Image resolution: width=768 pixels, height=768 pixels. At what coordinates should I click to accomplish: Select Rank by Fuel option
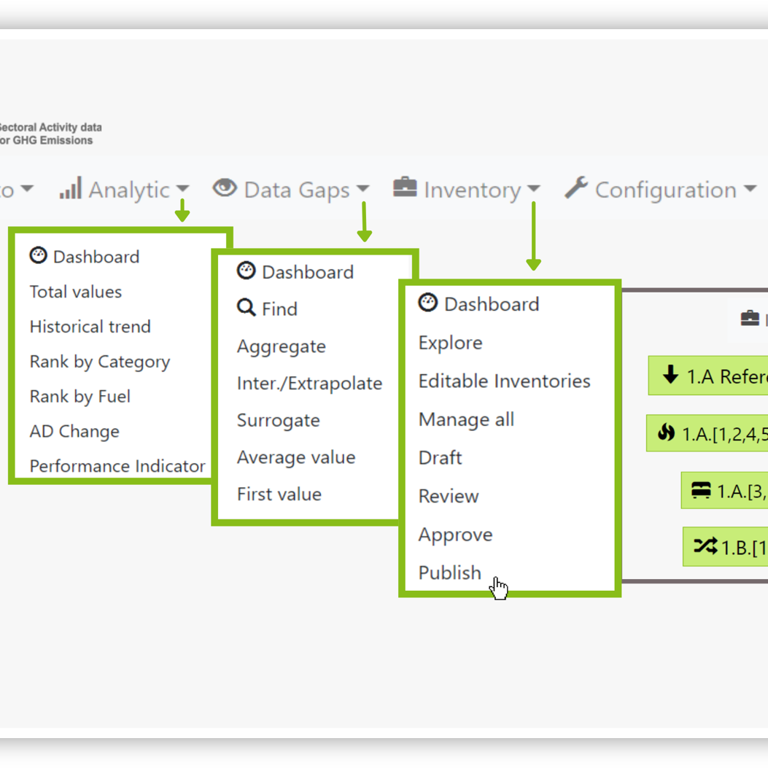tap(79, 396)
